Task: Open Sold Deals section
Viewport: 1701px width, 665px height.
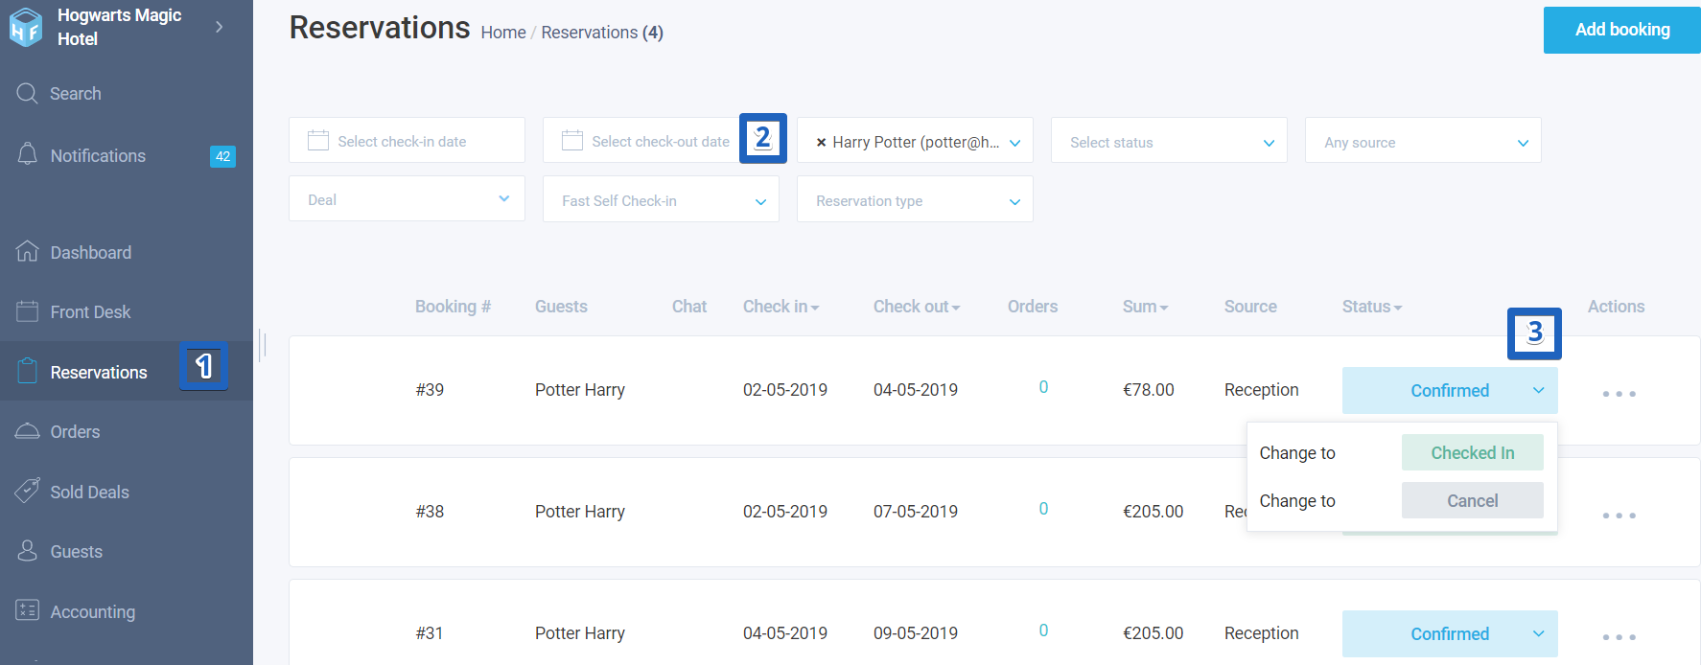Action: click(x=89, y=493)
